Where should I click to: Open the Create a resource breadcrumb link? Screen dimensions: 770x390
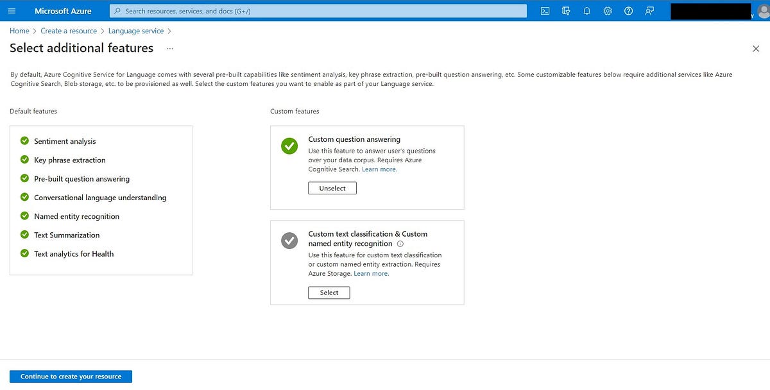pyautogui.click(x=69, y=31)
